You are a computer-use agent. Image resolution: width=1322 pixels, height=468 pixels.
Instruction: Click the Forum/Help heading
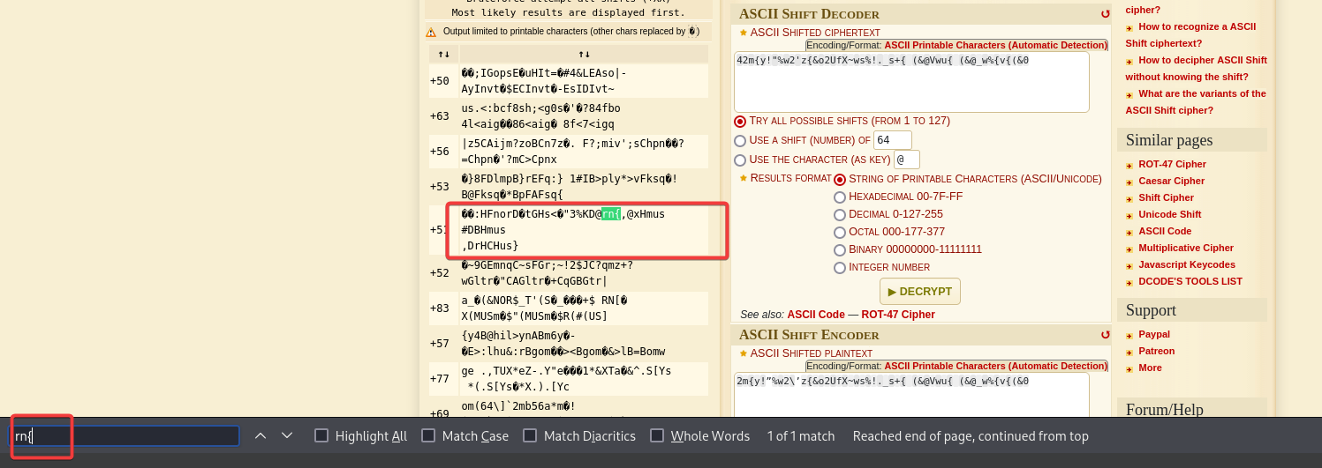coord(1165,409)
